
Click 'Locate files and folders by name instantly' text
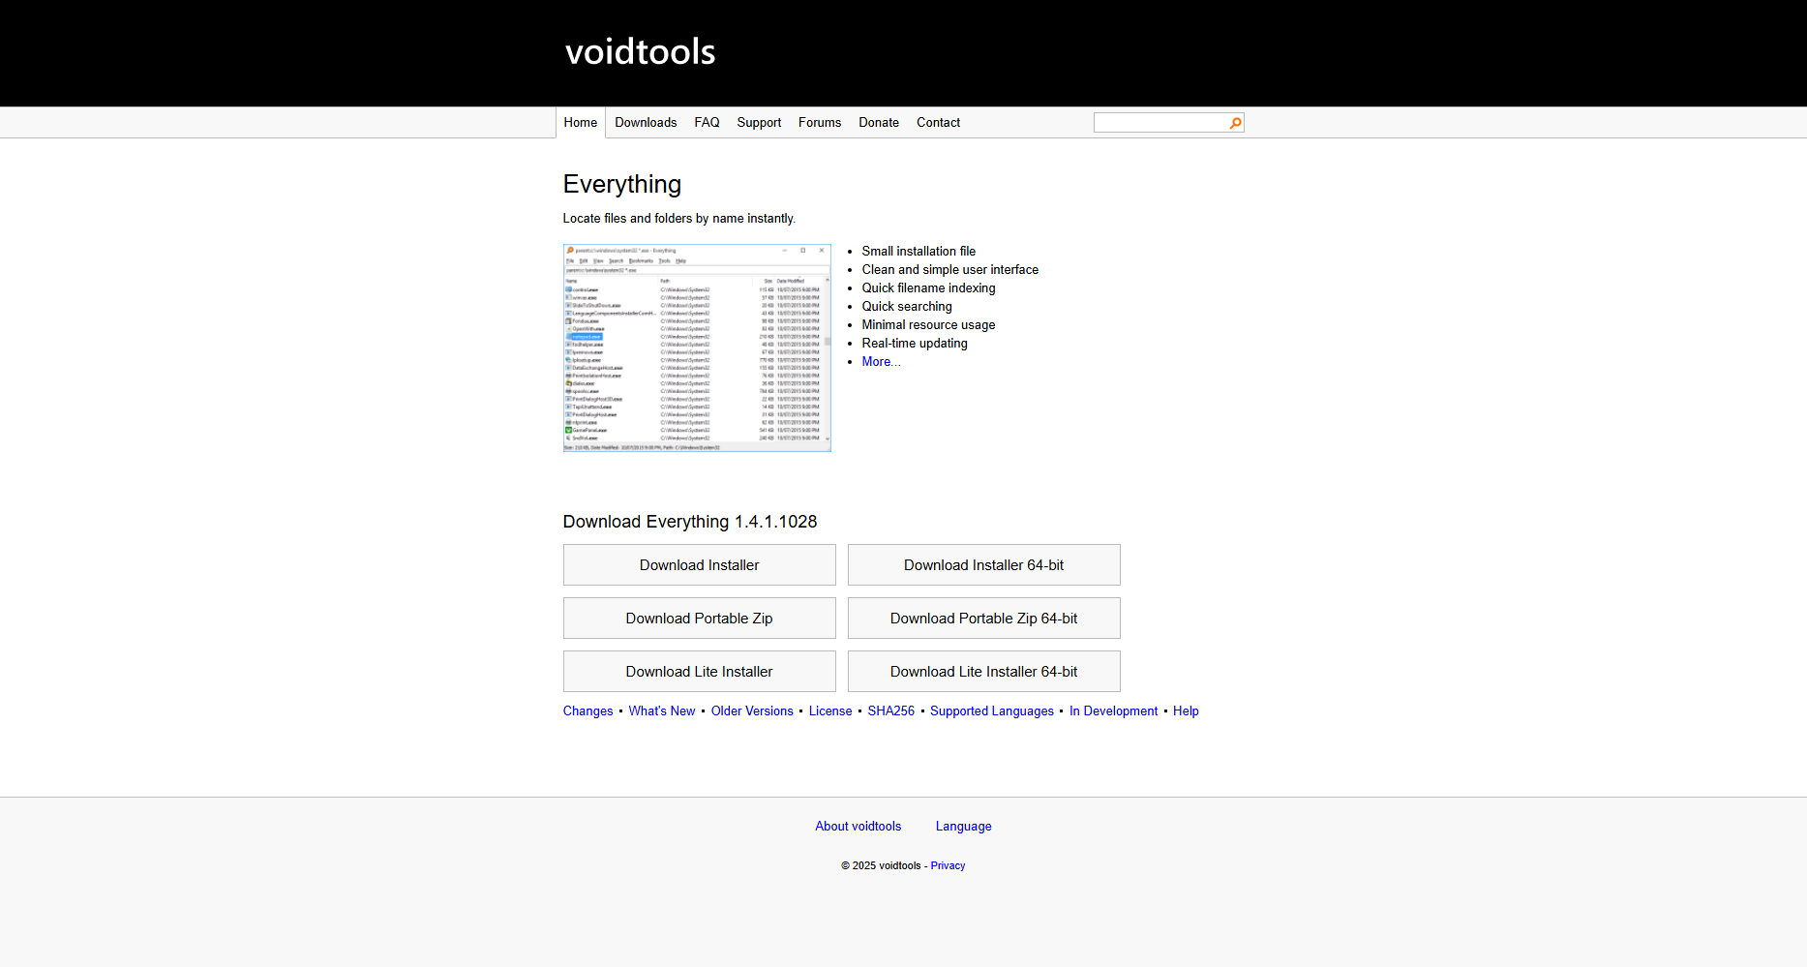pos(679,219)
